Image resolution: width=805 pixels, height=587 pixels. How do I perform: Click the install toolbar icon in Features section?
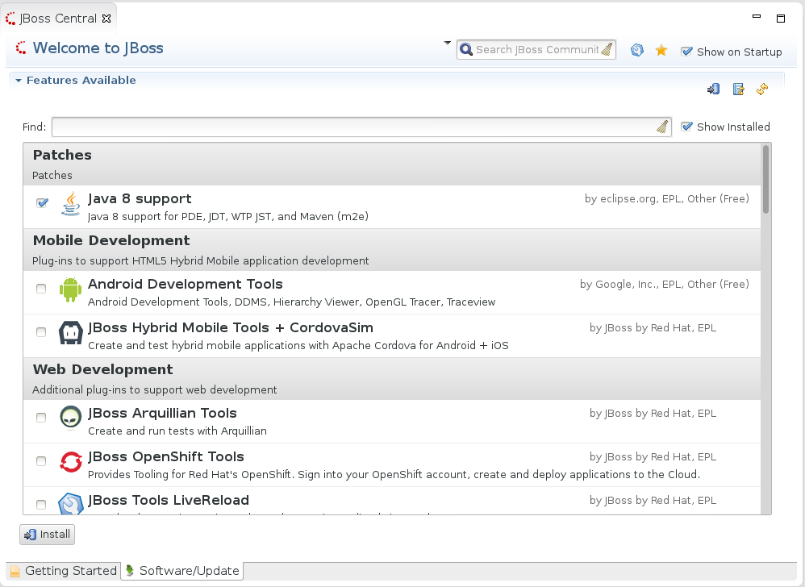713,90
